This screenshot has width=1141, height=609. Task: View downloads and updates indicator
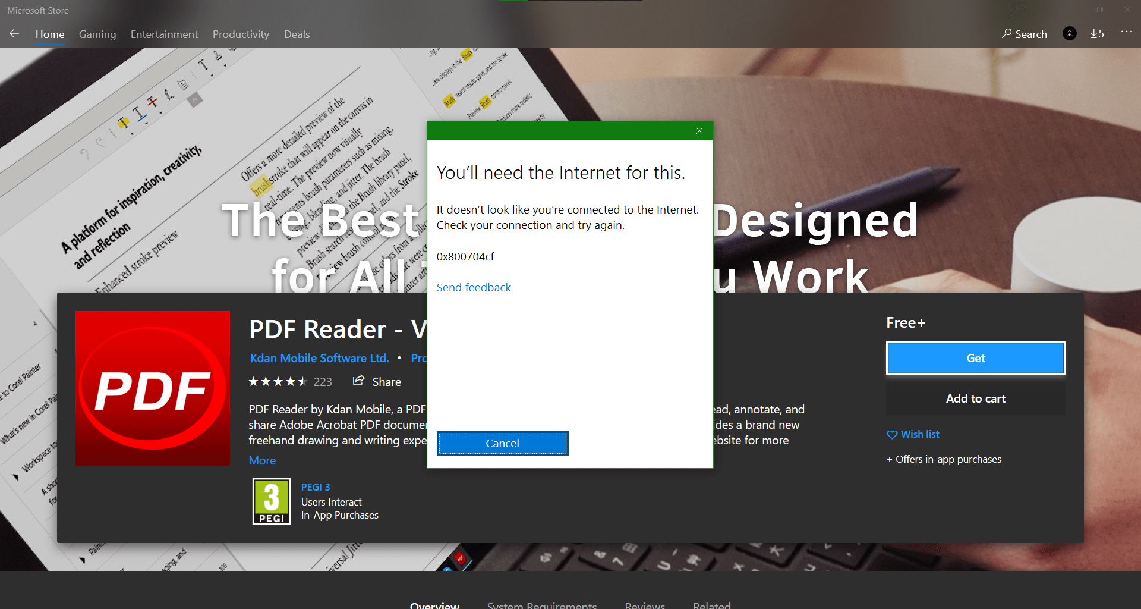point(1097,34)
